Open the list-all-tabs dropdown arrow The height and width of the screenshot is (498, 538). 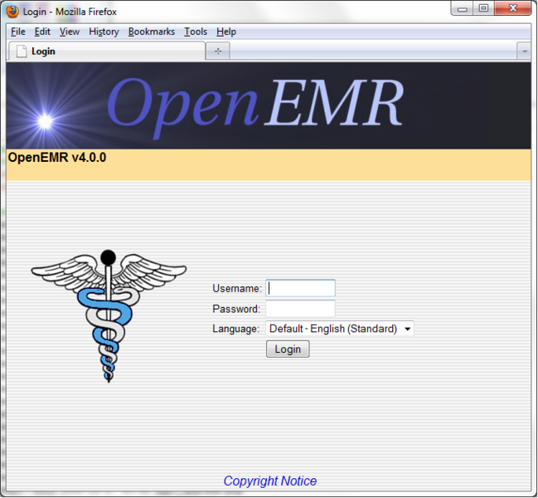(x=523, y=51)
